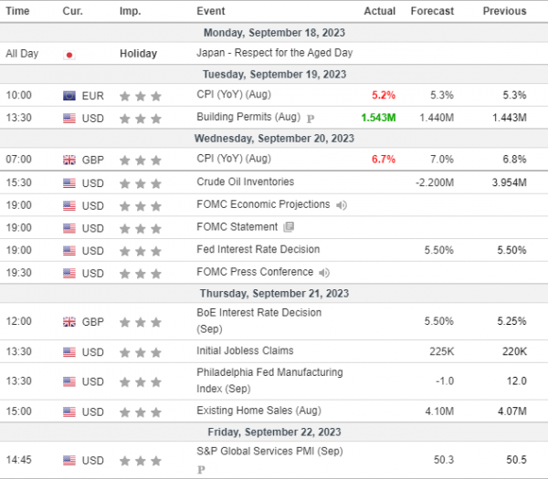Sort by the Time column header
Viewport: 548px width, 479px height.
pyautogui.click(x=18, y=11)
